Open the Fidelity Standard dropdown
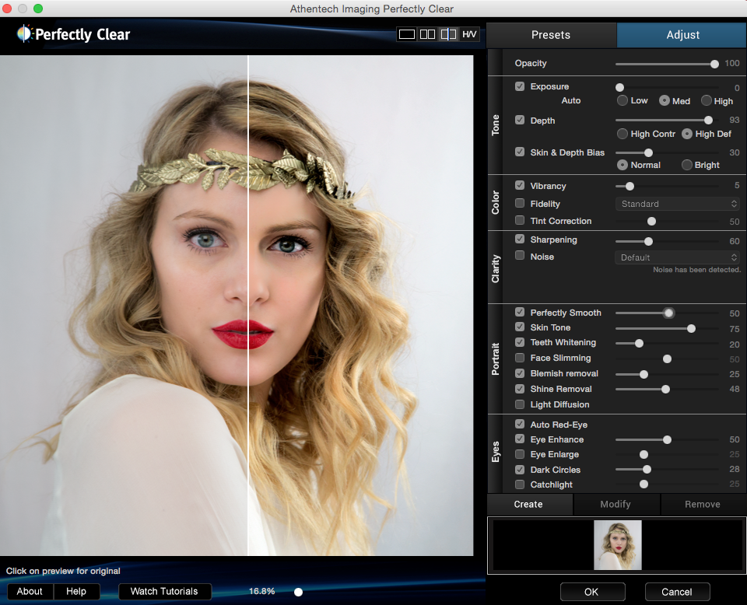Image resolution: width=747 pixels, height=605 pixels. pyautogui.click(x=678, y=204)
